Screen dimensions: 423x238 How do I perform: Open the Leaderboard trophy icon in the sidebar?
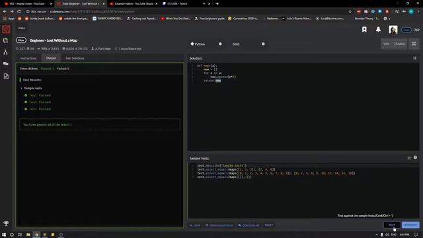(6, 223)
